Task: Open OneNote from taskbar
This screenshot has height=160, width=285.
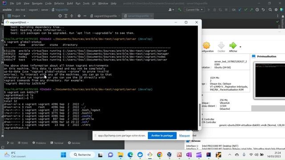Action: point(189,155)
